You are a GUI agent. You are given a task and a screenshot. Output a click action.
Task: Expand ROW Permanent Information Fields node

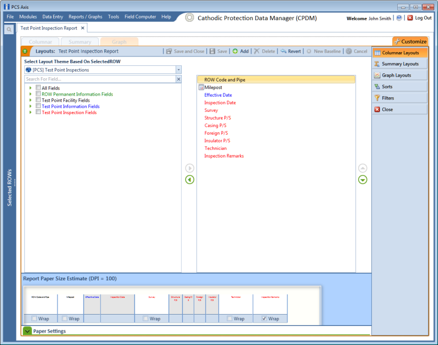coord(30,94)
